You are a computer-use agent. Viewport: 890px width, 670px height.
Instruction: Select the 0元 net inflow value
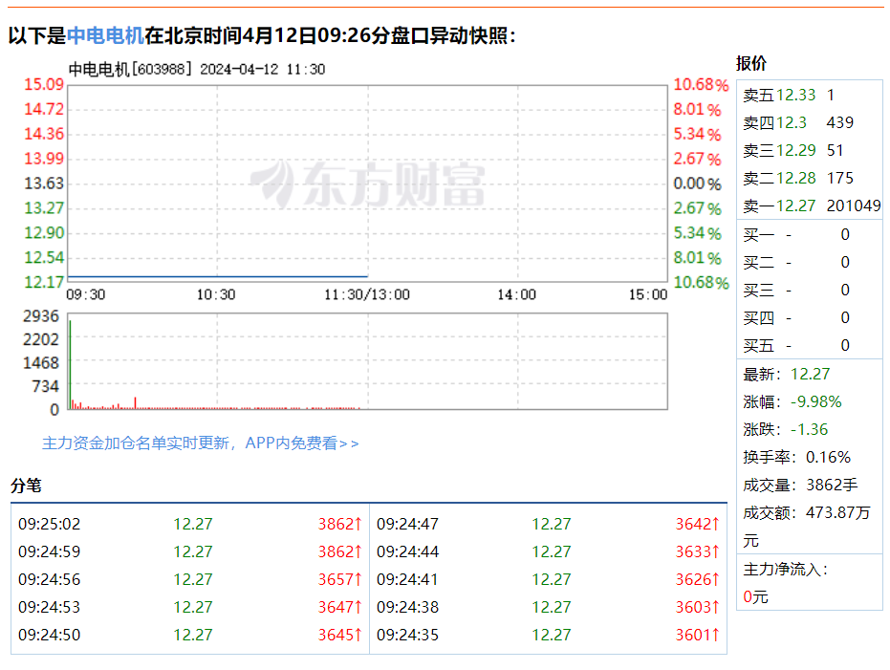point(755,596)
